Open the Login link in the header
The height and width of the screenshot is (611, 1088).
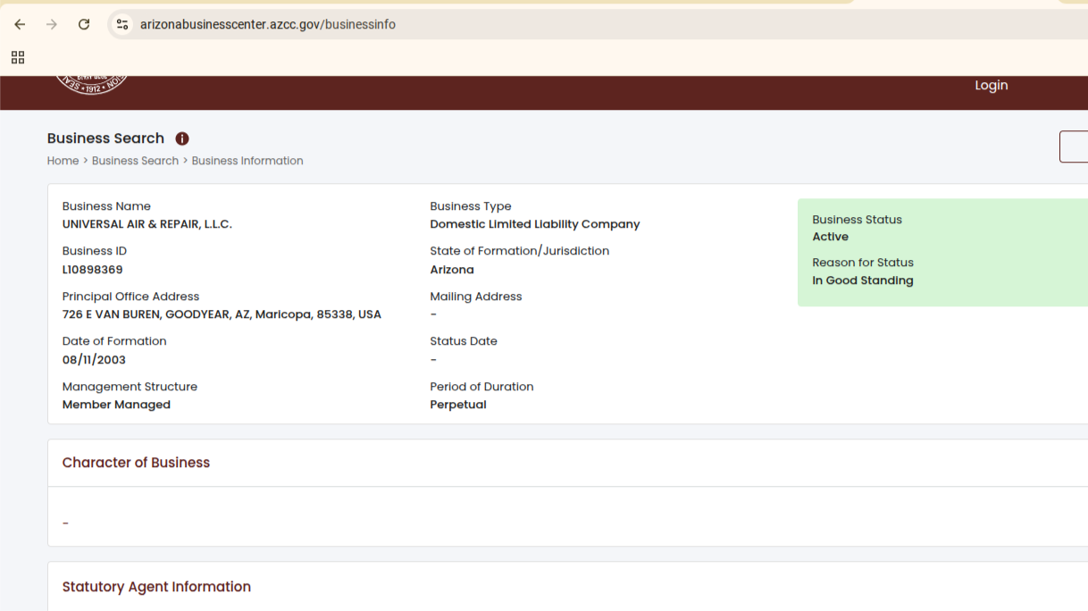point(992,85)
